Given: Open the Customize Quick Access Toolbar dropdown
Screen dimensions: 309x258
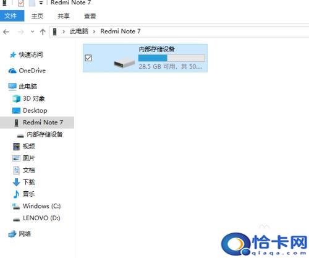Looking at the screenshot, I should coord(41,3).
